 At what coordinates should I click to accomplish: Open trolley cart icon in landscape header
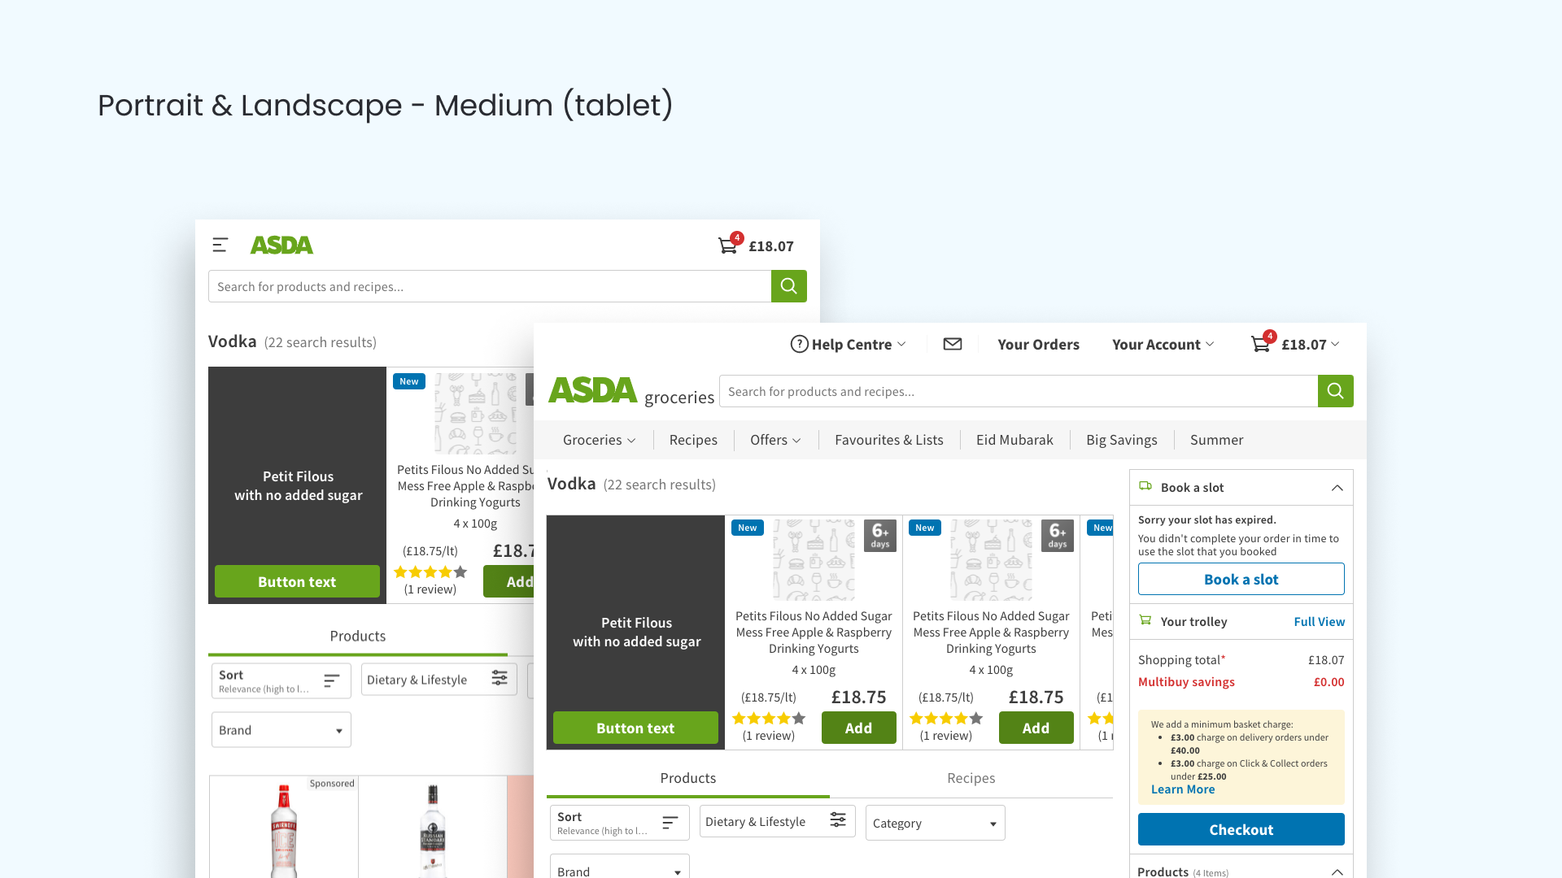point(1260,344)
